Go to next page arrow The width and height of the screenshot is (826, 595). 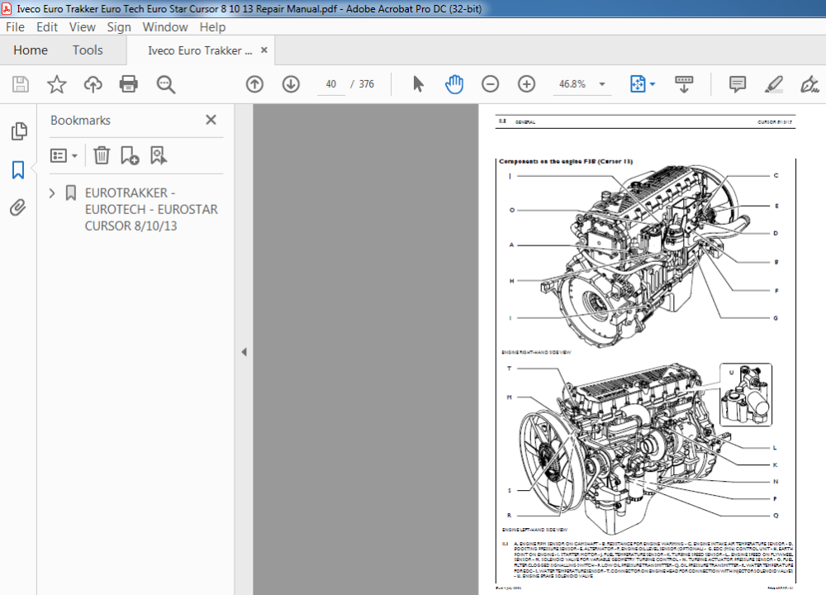click(x=291, y=84)
